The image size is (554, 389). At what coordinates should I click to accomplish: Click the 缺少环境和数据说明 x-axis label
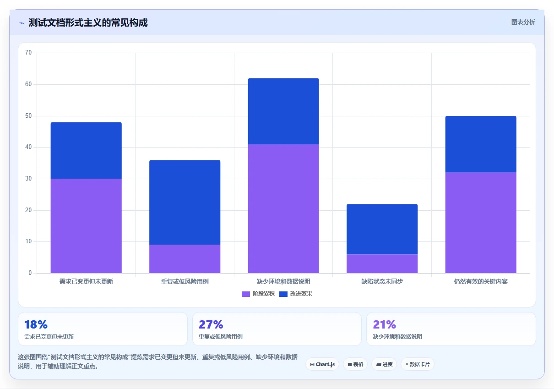283,281
